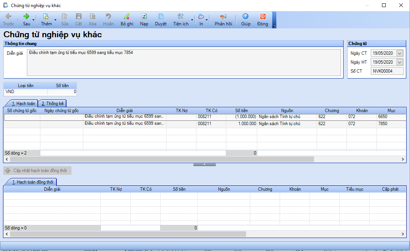Expand the Ngày CT date dropdown

coord(400,53)
